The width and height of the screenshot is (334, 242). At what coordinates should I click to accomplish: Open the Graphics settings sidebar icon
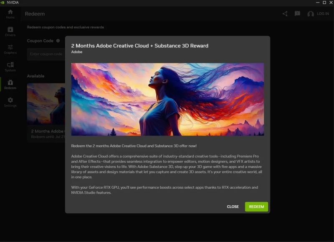click(x=10, y=49)
